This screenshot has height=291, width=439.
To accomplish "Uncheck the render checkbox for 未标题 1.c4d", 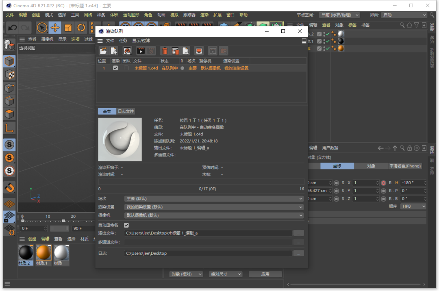I will [x=115, y=67].
